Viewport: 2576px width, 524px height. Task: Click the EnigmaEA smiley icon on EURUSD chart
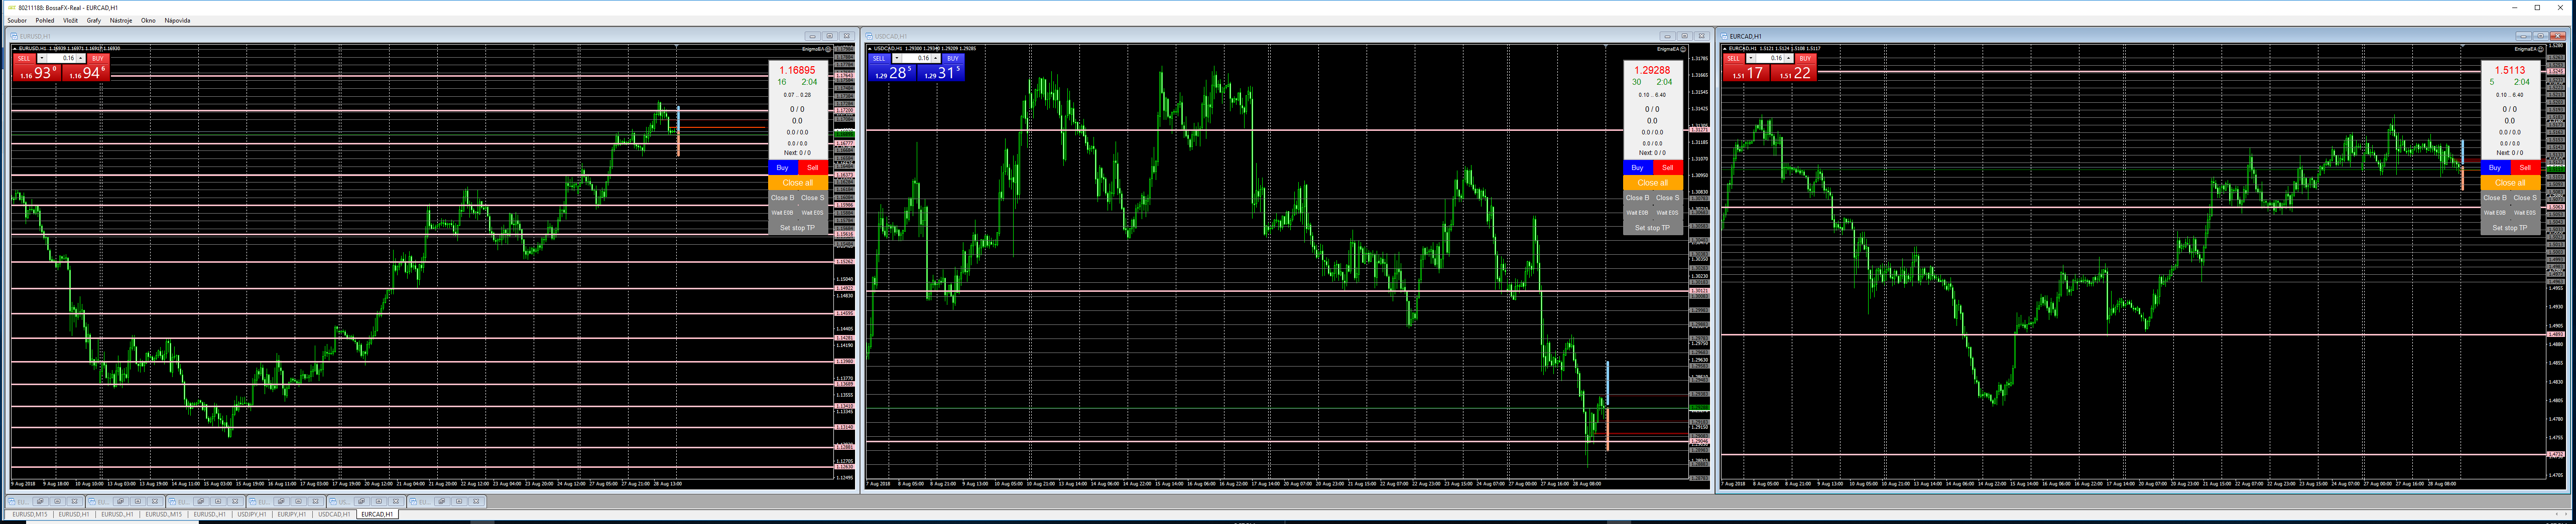[x=828, y=49]
